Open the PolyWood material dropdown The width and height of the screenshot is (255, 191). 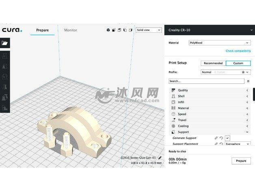(220, 42)
